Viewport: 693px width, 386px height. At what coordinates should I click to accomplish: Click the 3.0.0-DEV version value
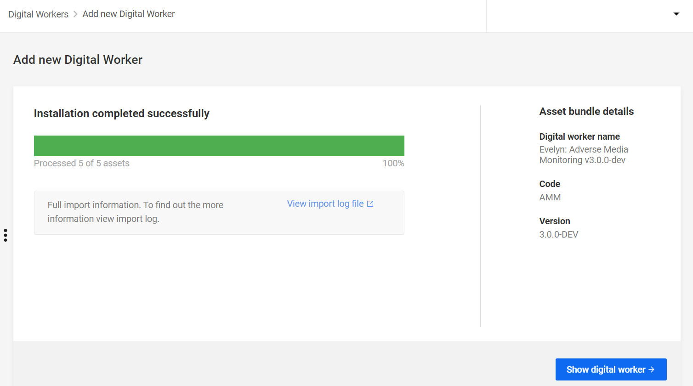coord(559,234)
